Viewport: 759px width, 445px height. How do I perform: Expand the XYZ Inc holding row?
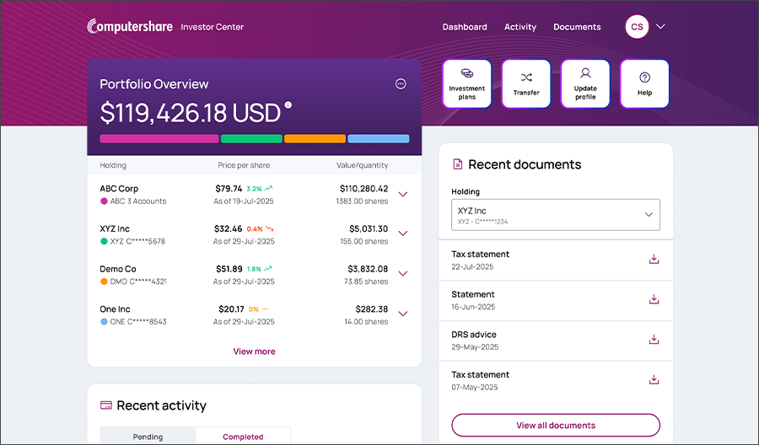tap(403, 233)
